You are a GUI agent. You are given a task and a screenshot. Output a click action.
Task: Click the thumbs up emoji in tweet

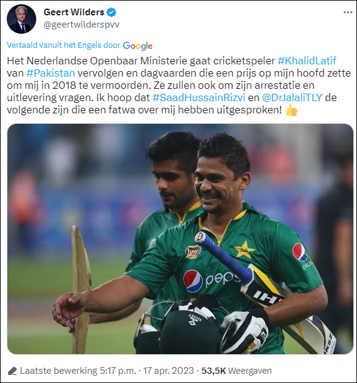pos(291,110)
